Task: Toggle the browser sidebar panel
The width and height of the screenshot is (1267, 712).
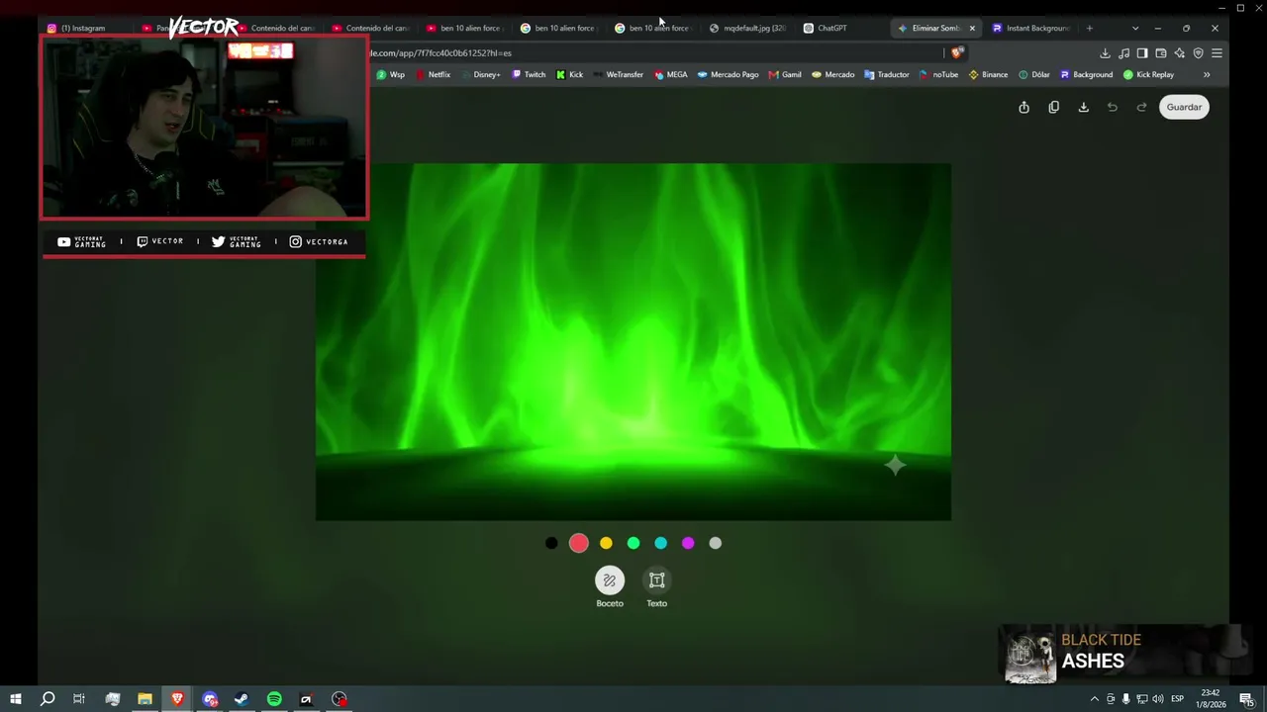Action: coord(1142,53)
